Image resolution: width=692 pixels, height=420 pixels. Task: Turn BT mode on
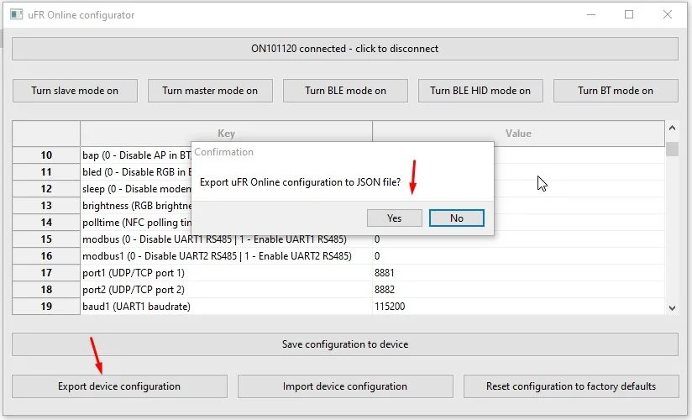coord(616,91)
